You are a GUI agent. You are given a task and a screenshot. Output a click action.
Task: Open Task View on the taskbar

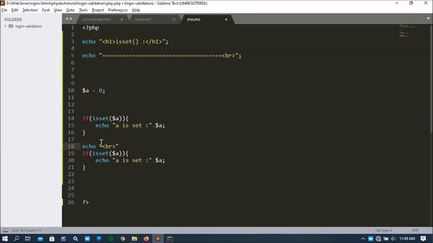click(x=28, y=238)
